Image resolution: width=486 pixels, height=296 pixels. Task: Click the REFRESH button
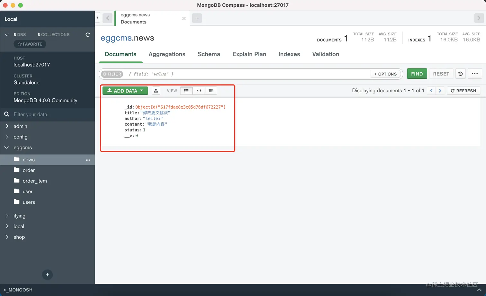tap(464, 91)
